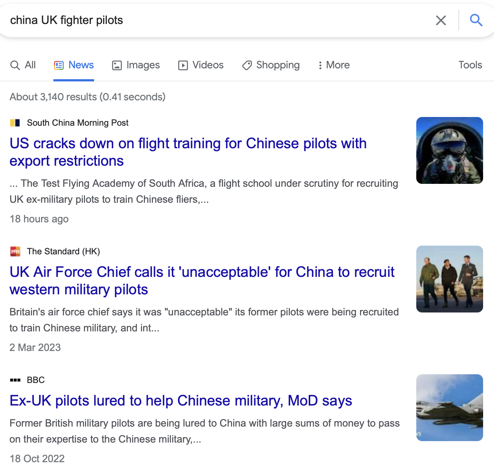Expand the More search options menu
494x468 pixels.
click(x=334, y=65)
